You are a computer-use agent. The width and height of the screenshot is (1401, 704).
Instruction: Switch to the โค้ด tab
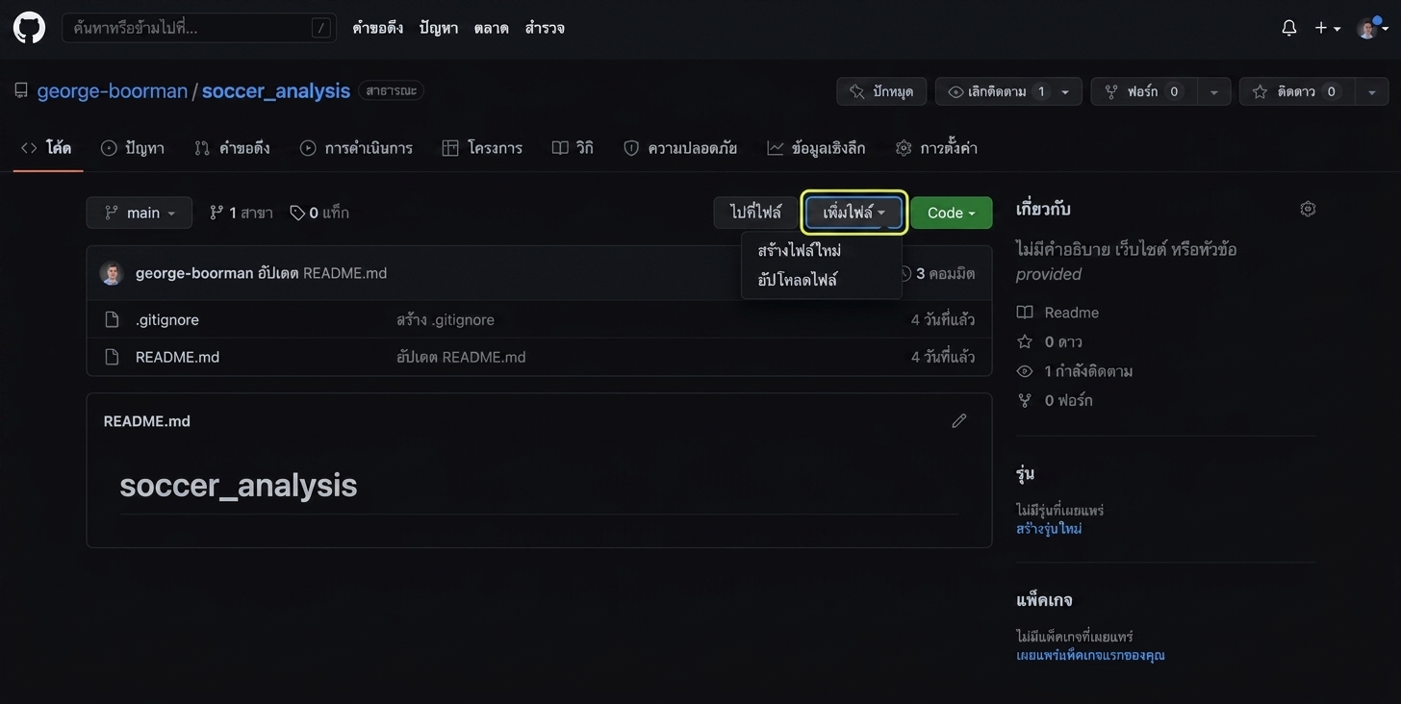click(47, 148)
